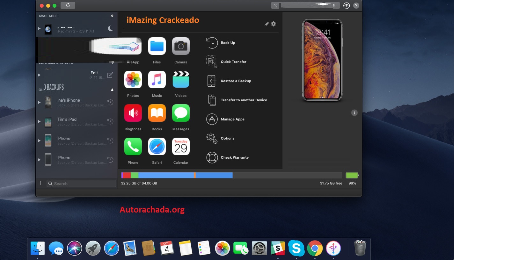Click the Safari icon in app grid
Image resolution: width=510 pixels, height=260 pixels.
[157, 147]
